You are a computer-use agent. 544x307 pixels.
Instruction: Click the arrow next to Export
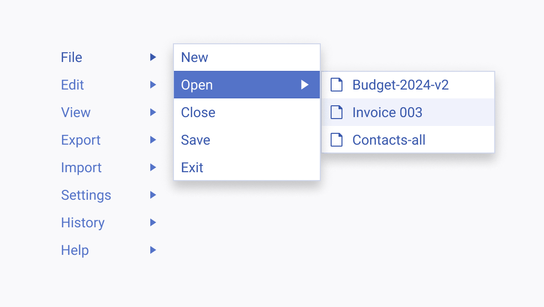point(153,140)
